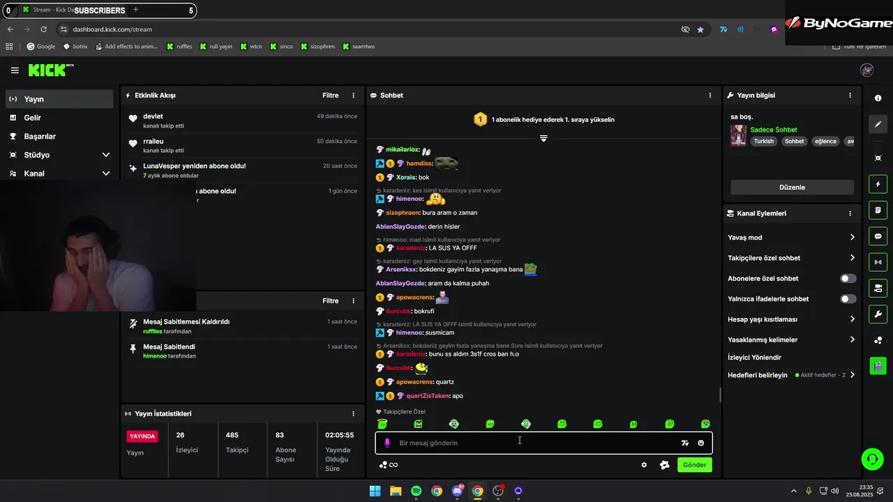Send message with Gönder button
893x502 pixels.
[694, 465]
